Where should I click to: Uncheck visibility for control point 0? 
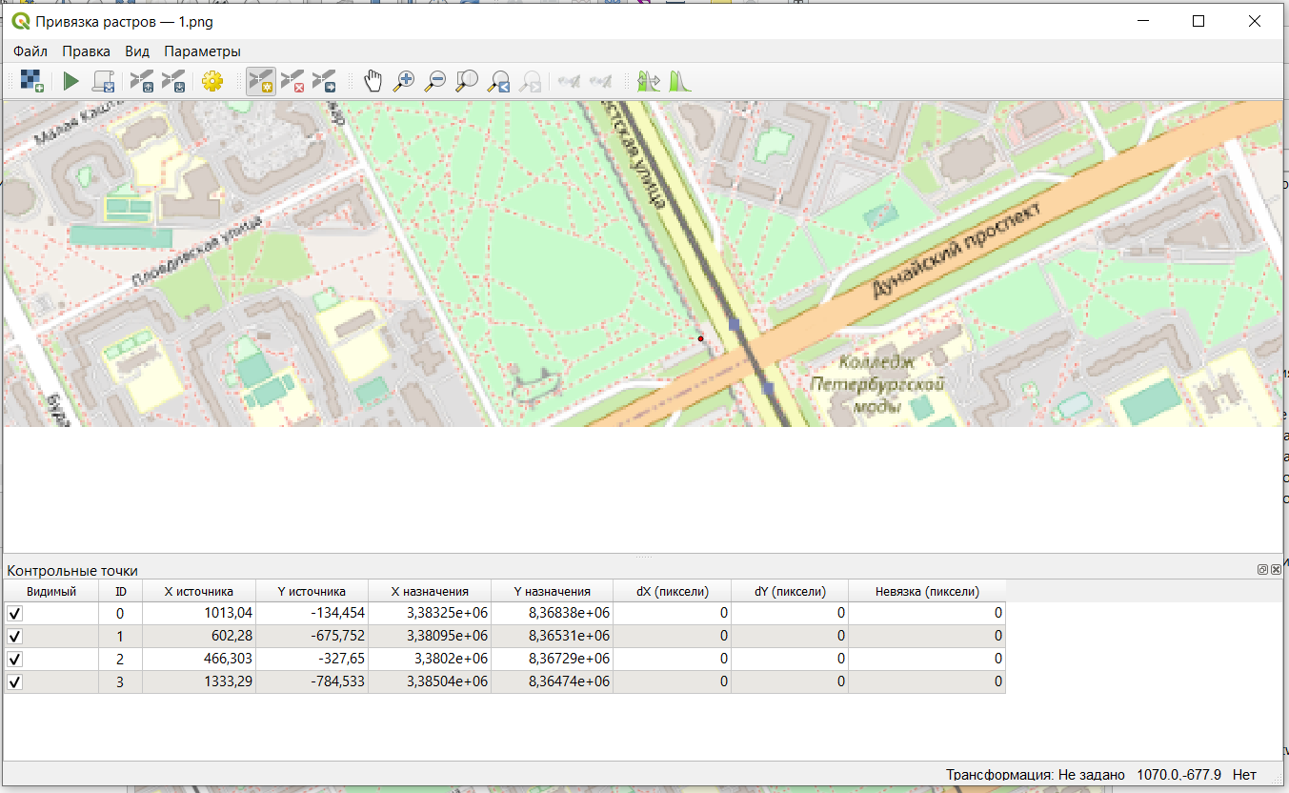(x=15, y=614)
